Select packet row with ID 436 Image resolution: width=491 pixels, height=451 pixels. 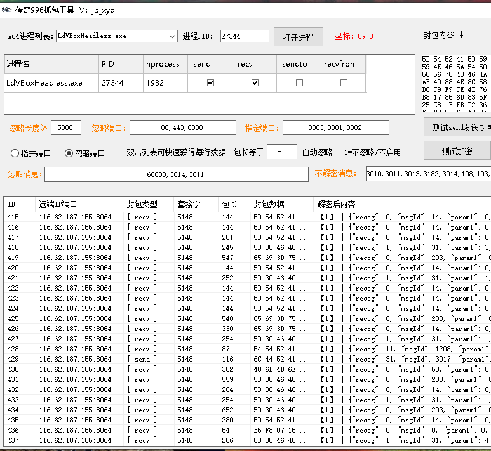point(247,430)
